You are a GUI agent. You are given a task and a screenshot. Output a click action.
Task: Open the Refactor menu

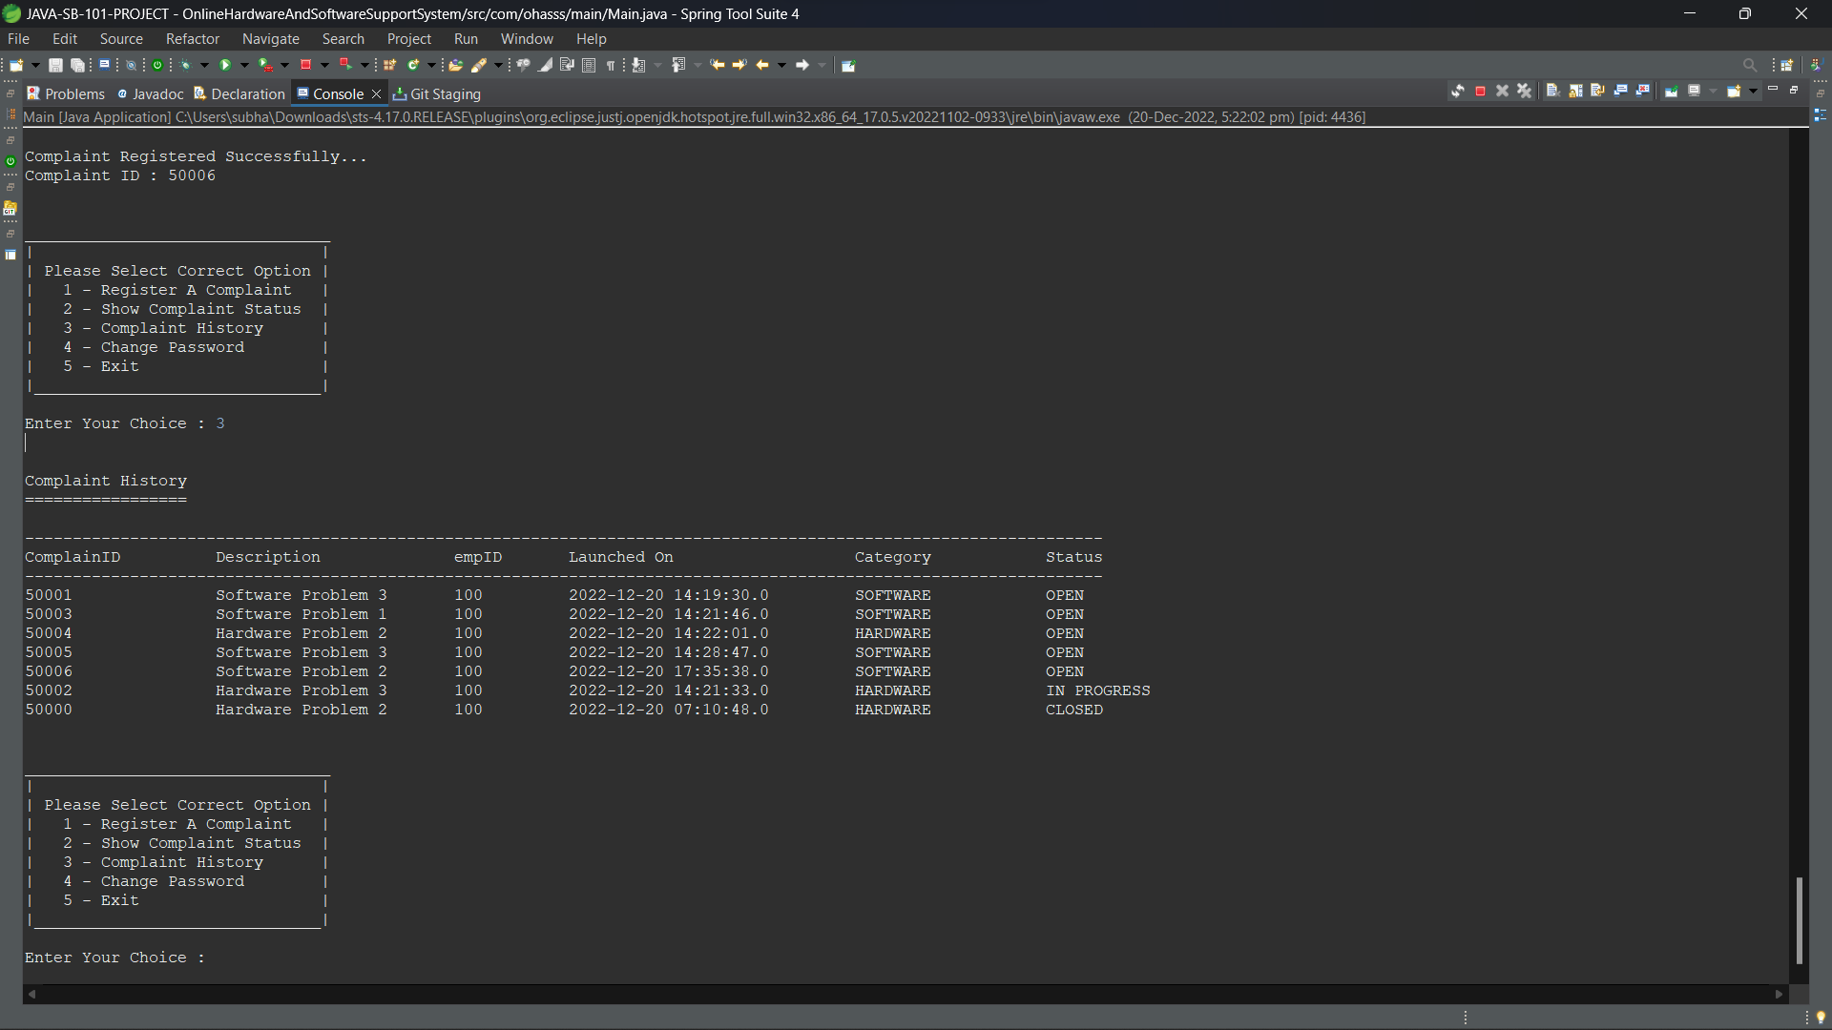point(192,39)
